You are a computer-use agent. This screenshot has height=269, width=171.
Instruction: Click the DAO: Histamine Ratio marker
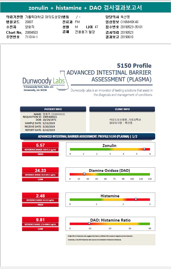(89, 223)
